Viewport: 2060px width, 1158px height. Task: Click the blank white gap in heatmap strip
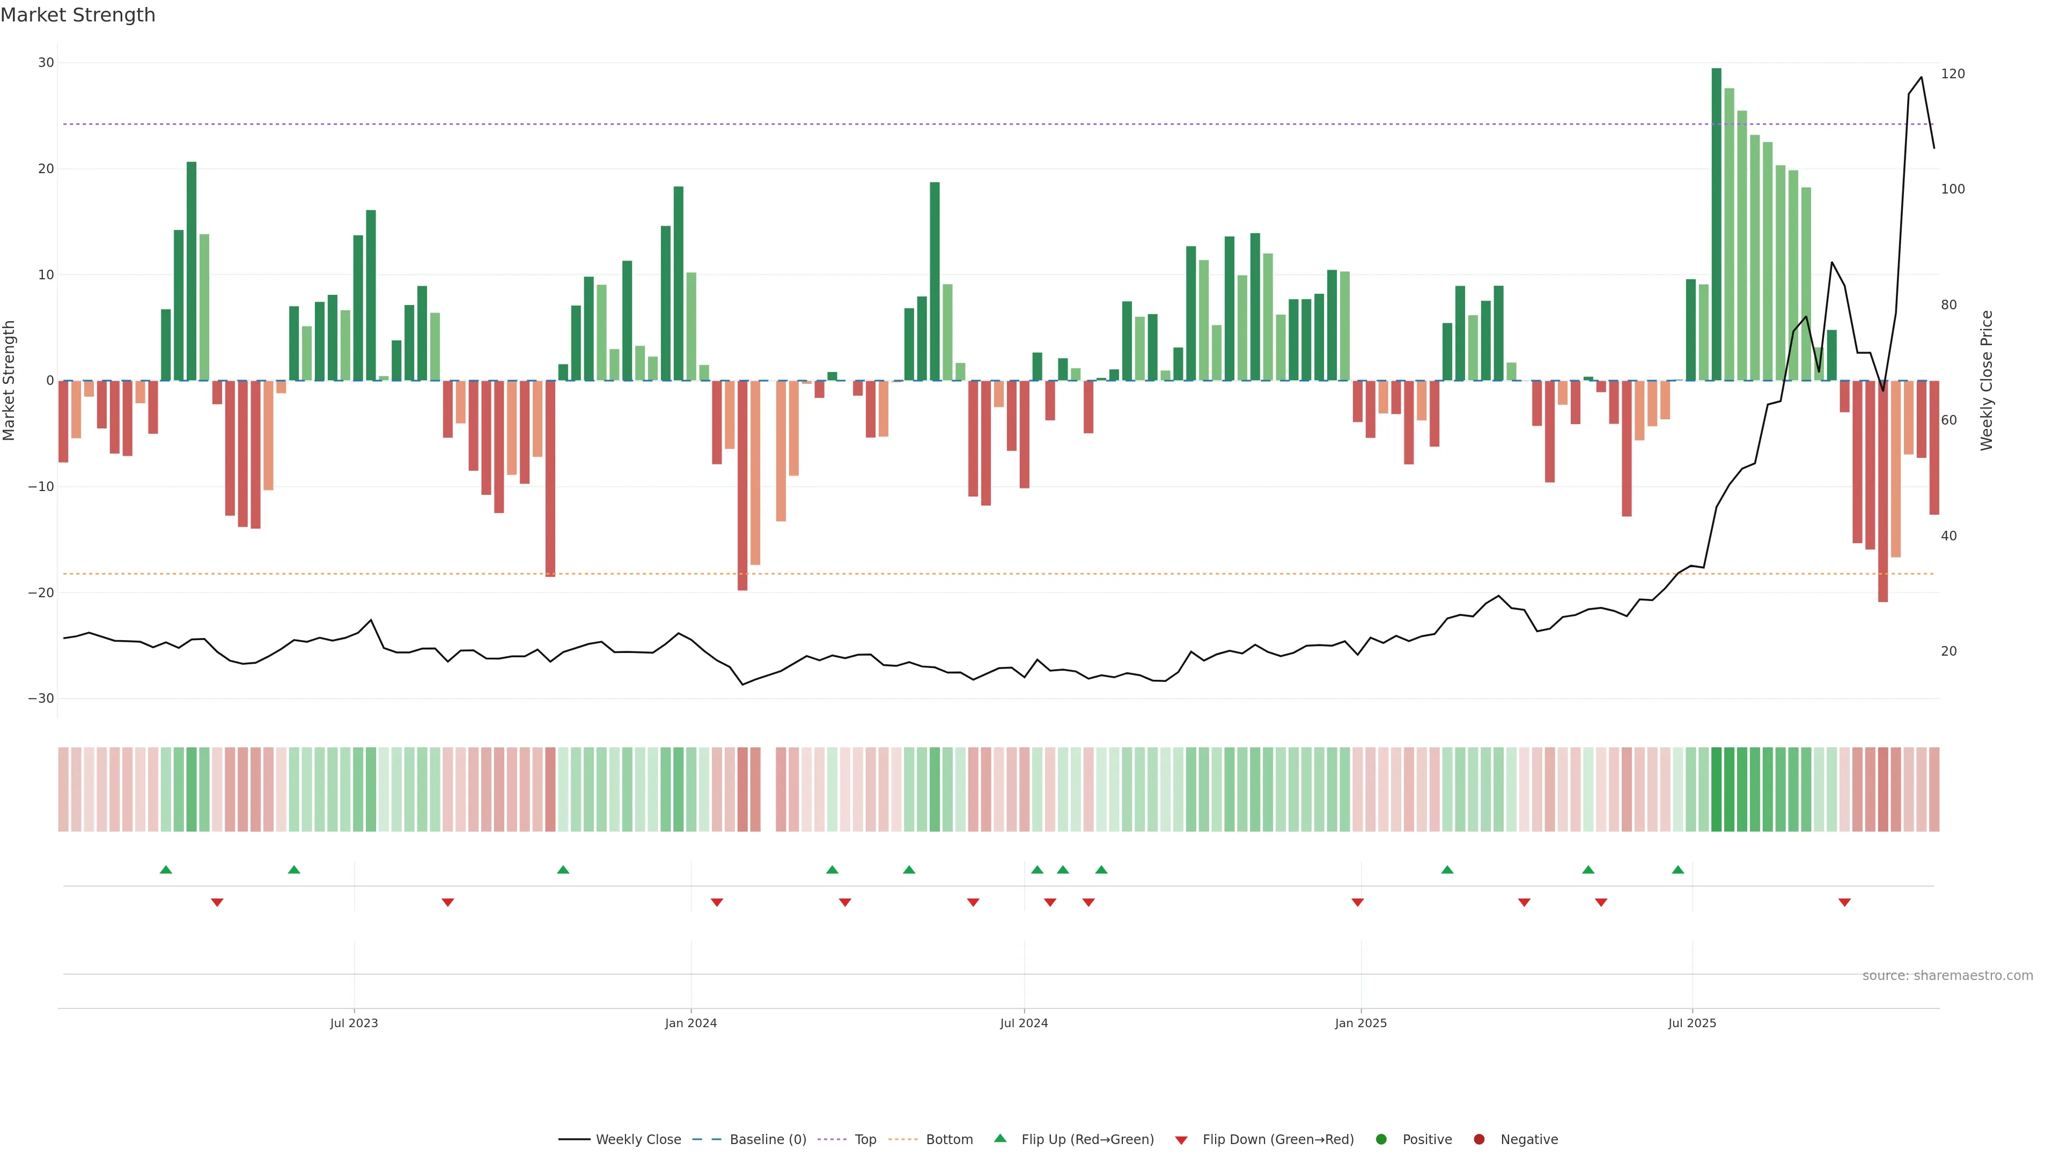pyautogui.click(x=768, y=790)
